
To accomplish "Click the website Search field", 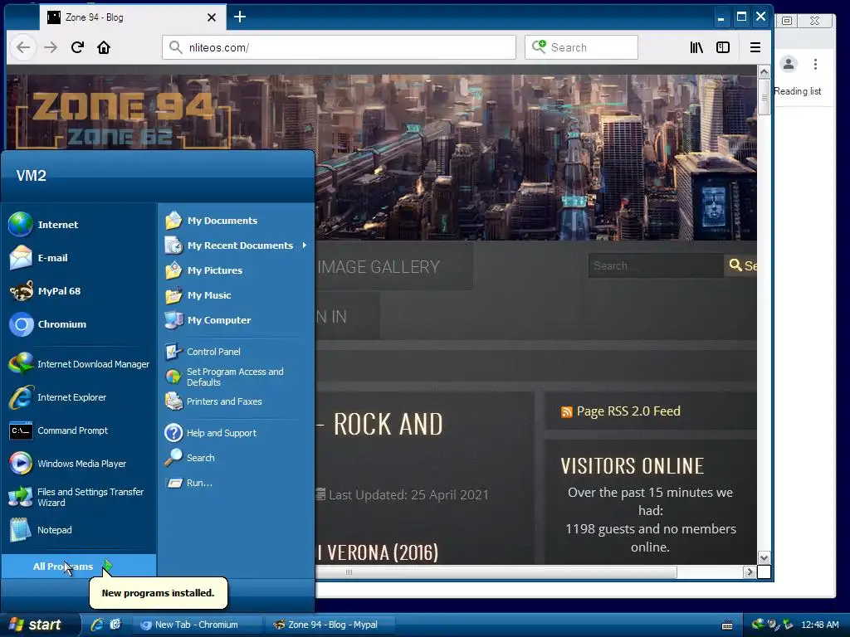I will coord(656,266).
